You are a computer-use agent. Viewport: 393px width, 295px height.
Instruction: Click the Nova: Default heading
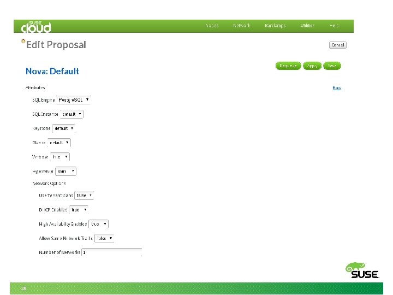pos(52,71)
